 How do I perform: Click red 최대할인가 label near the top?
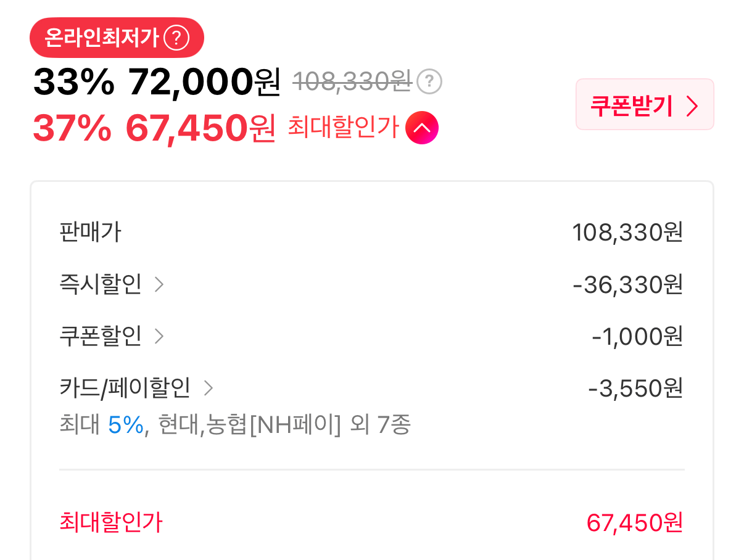pyautogui.click(x=343, y=128)
